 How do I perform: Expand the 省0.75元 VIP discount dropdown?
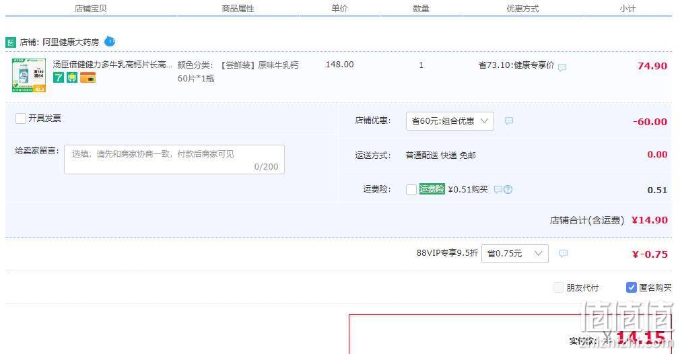click(515, 254)
